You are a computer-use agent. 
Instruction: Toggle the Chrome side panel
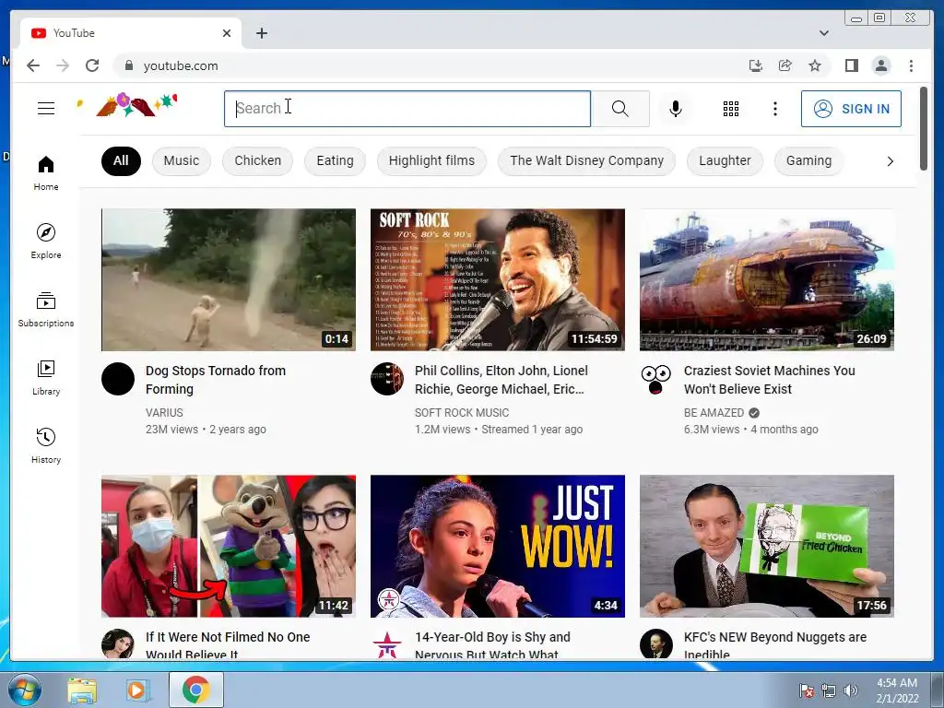[851, 65]
